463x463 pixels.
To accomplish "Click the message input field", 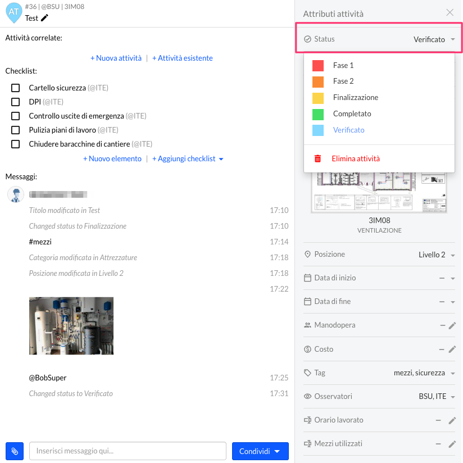I will 128,451.
